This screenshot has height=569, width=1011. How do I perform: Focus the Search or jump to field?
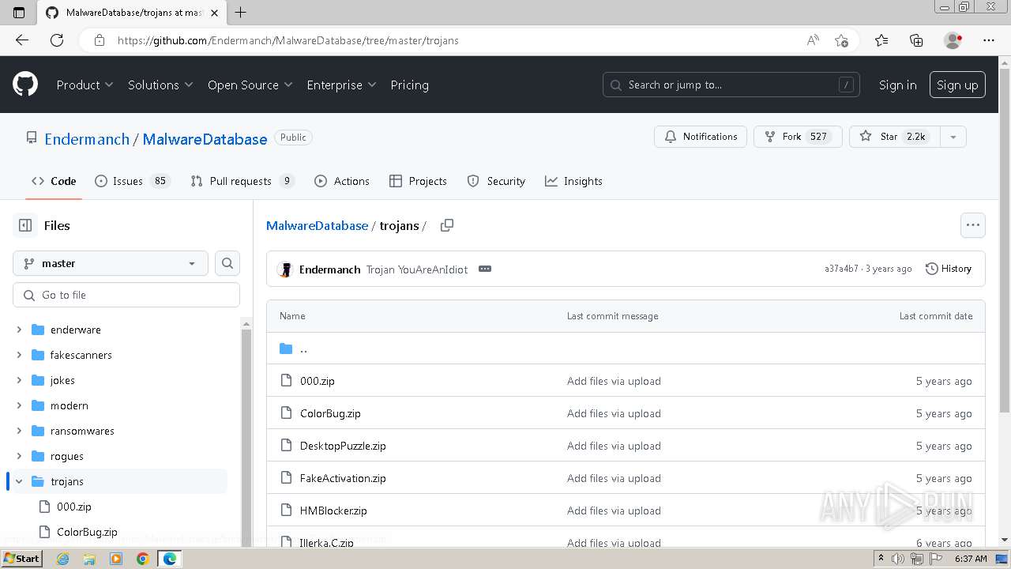point(732,85)
